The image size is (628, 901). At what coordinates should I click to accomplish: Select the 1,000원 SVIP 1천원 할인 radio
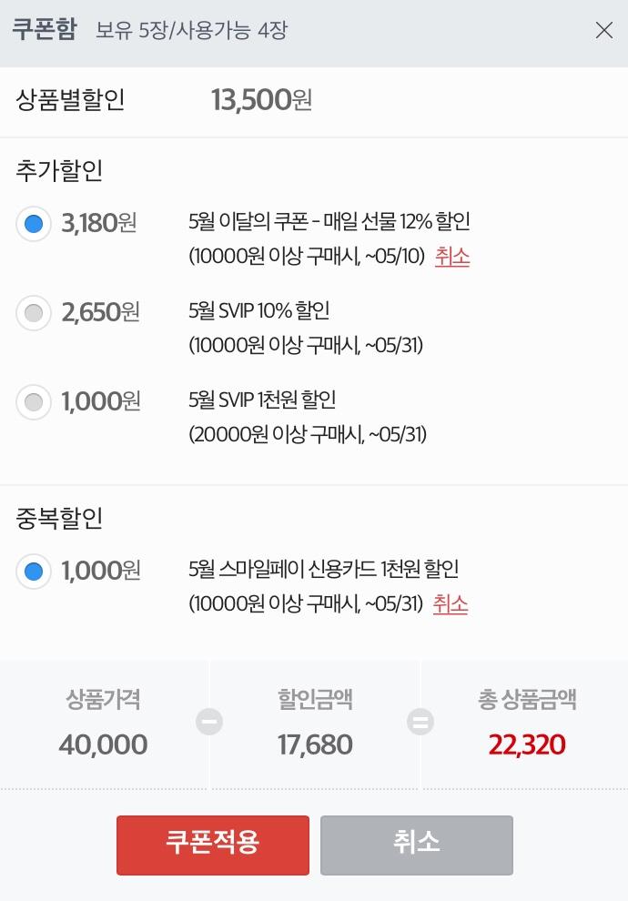34,402
